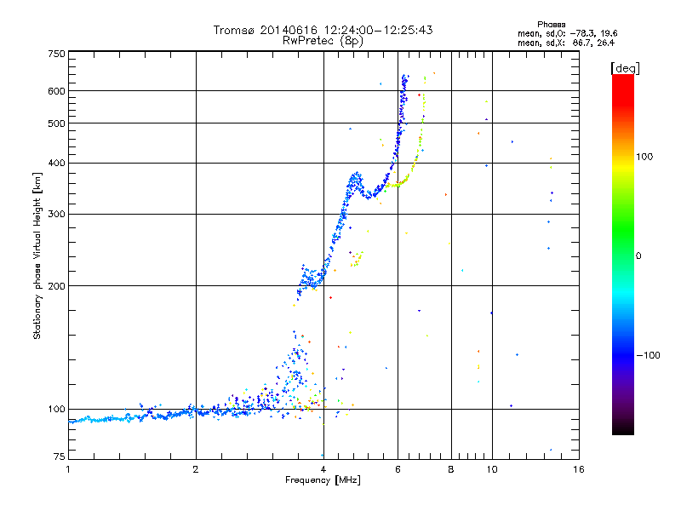Click the y-axis tick label '400'
Screen dimensions: 681x511
tap(57, 164)
